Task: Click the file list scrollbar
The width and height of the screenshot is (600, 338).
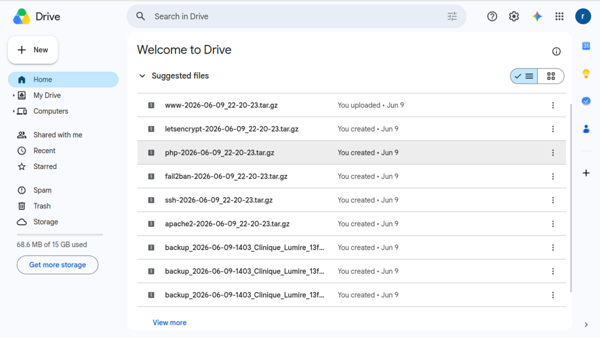Action: (570, 197)
